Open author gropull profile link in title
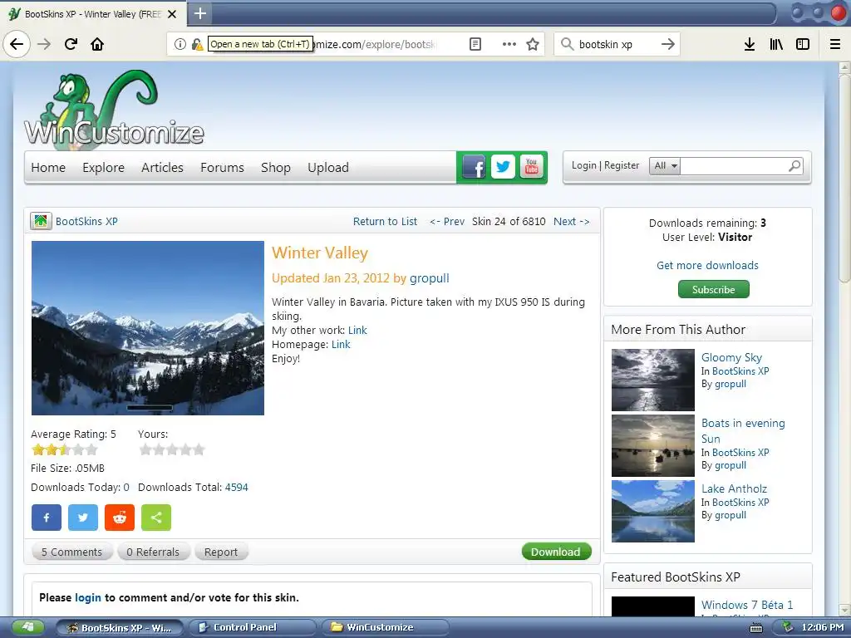The height and width of the screenshot is (638, 851). 430,278
